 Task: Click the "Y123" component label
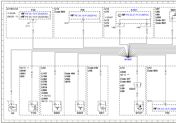coord(34,113)
